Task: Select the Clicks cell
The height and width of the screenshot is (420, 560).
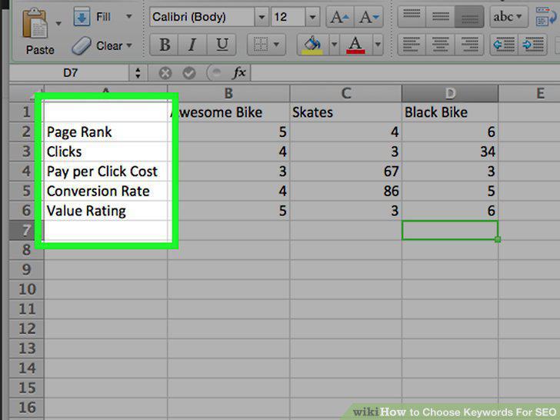Action: 105,152
